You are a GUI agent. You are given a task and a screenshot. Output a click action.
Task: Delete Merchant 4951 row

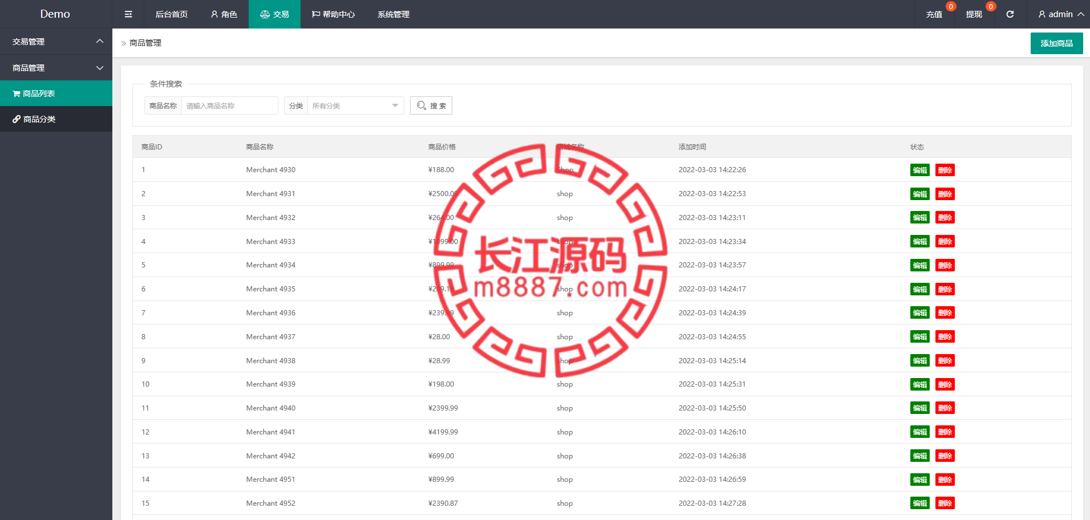945,480
